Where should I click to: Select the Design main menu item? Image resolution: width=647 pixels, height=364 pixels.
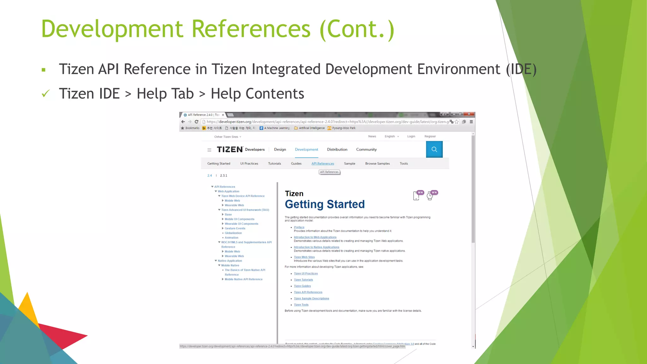(280, 149)
